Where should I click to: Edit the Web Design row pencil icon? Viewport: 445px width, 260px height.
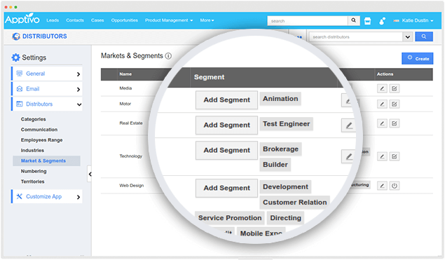click(x=382, y=186)
